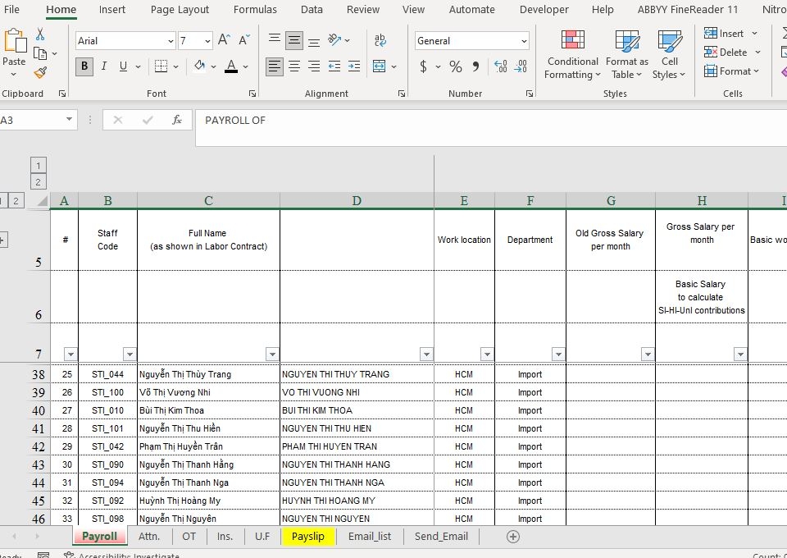Open the Name Box dropdown arrow
The height and width of the screenshot is (558, 787).
click(69, 120)
